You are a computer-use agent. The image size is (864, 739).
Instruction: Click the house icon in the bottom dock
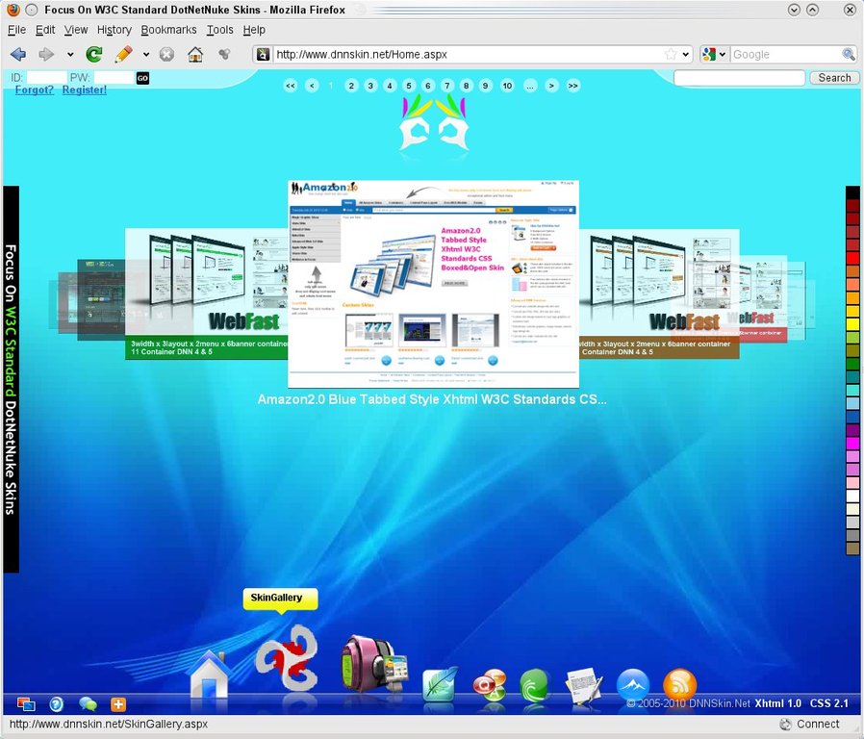coord(210,674)
